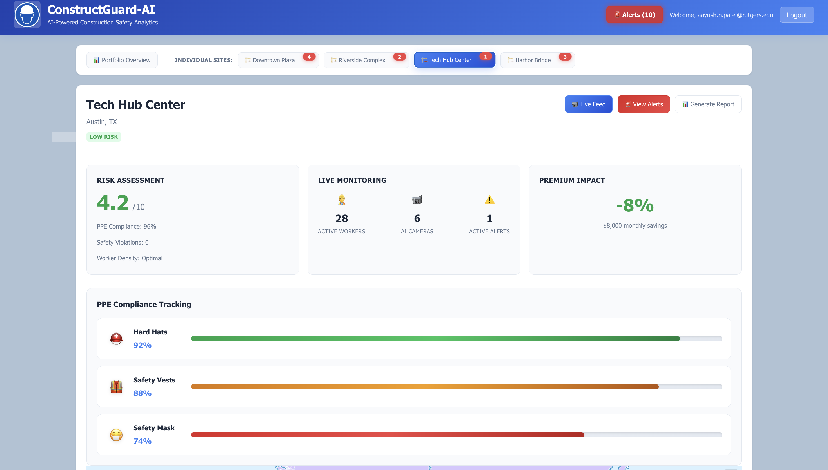This screenshot has height=470, width=828.
Task: Open the Alerts (10) header button
Action: coord(634,15)
